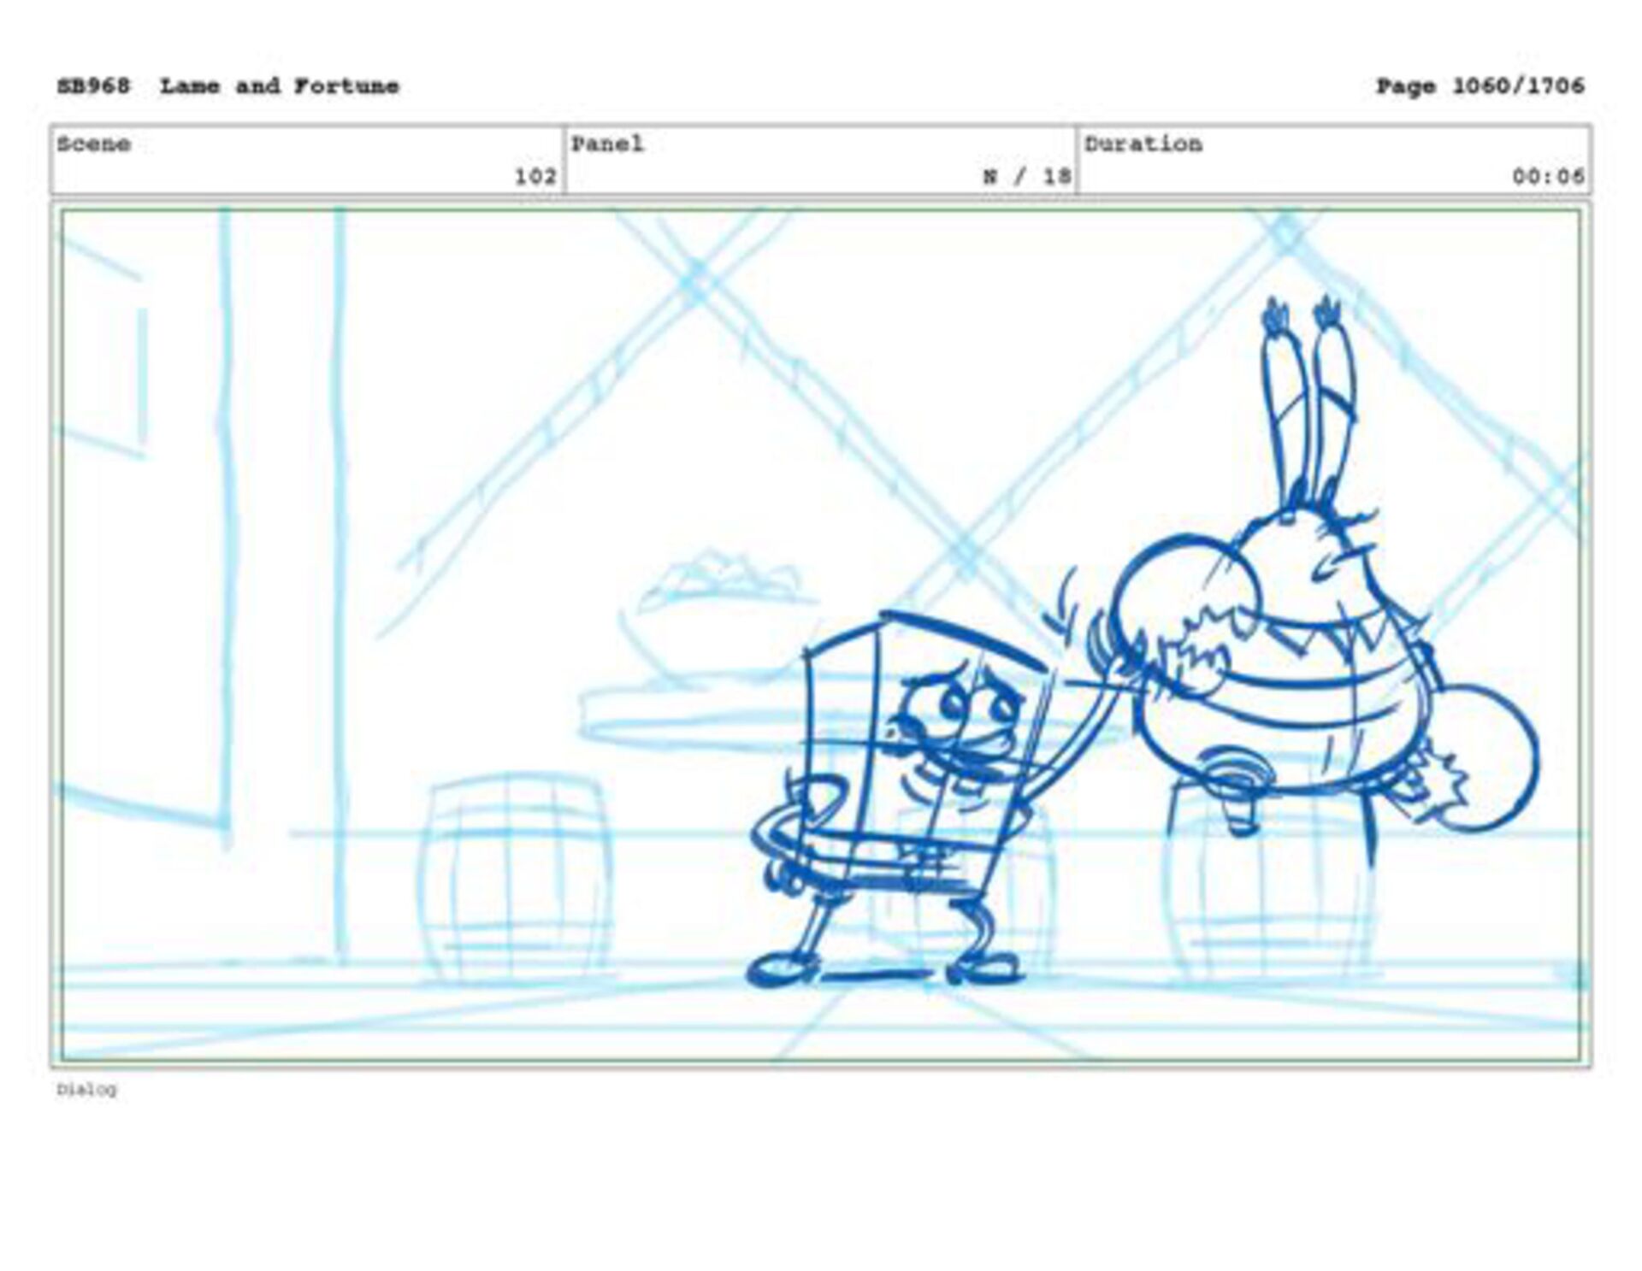This screenshot has height=1271, width=1642.
Task: Click the 'Duration' header label
Action: [x=1143, y=144]
